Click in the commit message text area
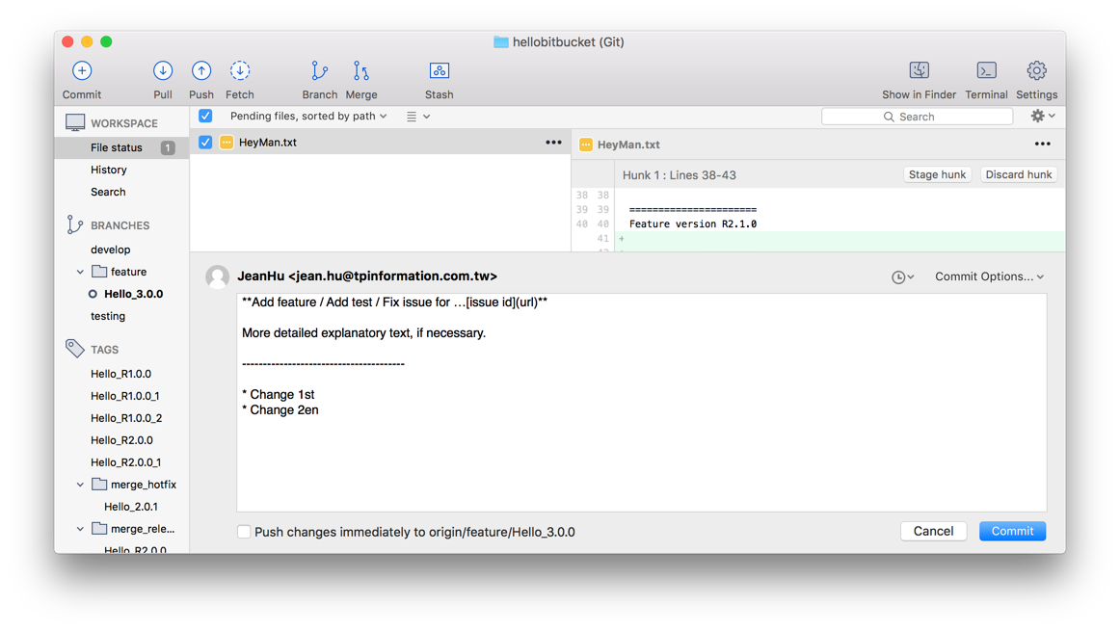Screen dimensions: 1120x631 [x=641, y=403]
